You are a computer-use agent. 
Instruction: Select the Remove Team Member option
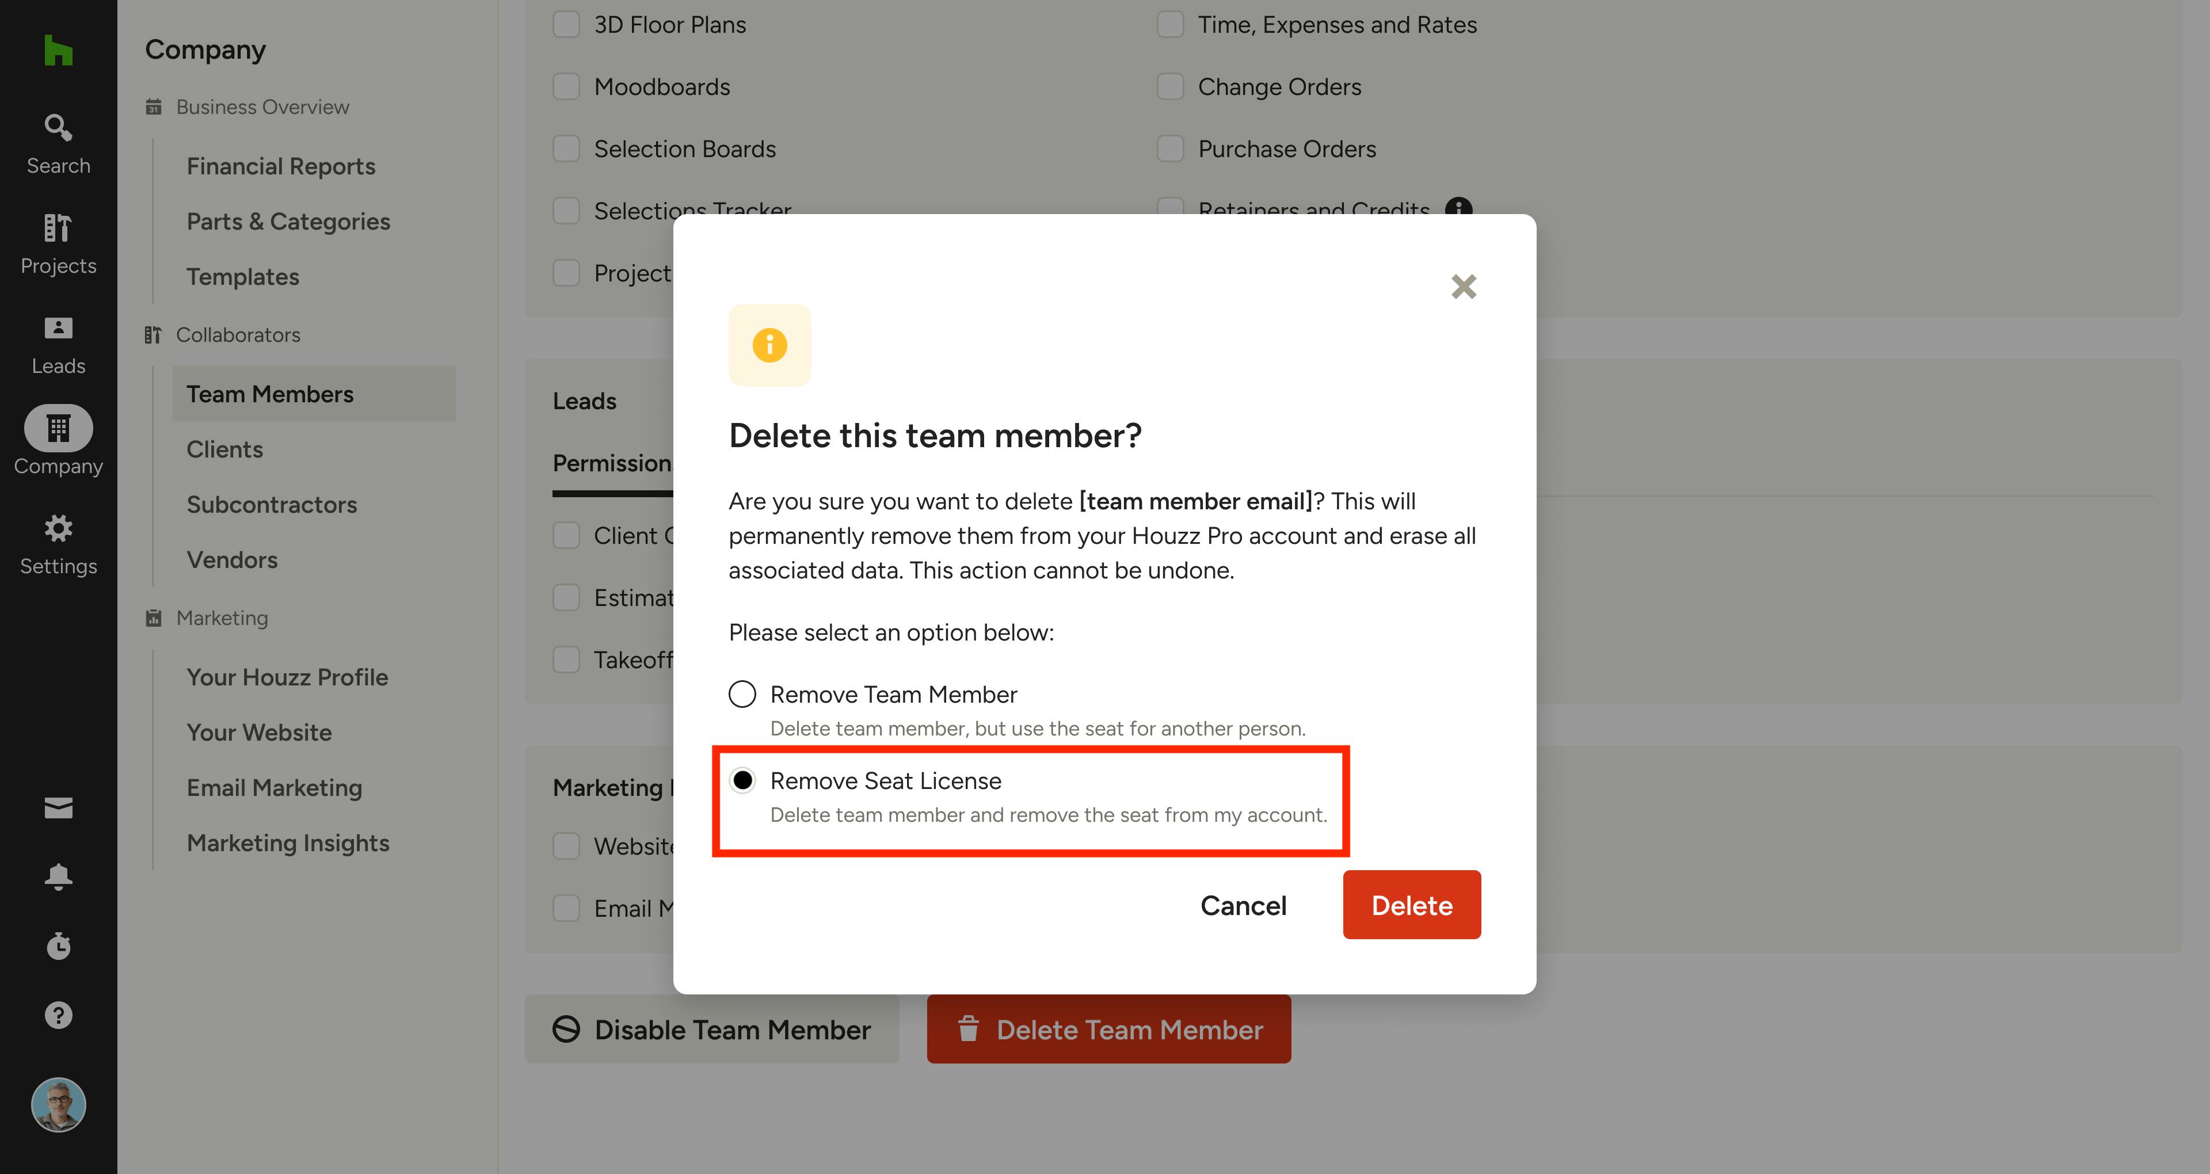coord(742,693)
